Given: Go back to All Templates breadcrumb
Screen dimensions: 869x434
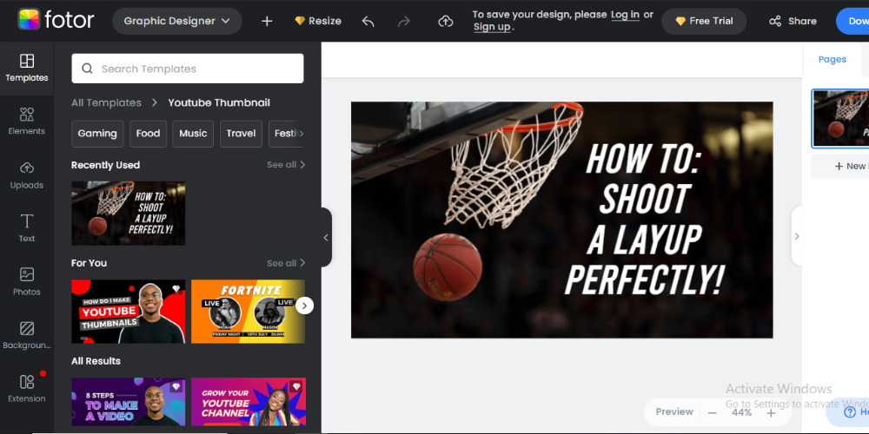Looking at the screenshot, I should coord(106,103).
